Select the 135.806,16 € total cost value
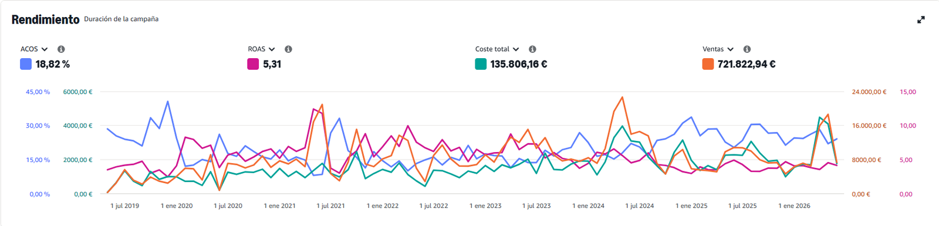This screenshot has height=226, width=939. pyautogui.click(x=519, y=65)
